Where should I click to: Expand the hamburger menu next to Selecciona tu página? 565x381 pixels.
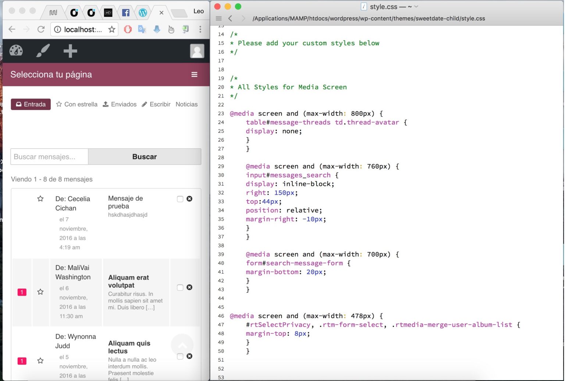point(194,75)
